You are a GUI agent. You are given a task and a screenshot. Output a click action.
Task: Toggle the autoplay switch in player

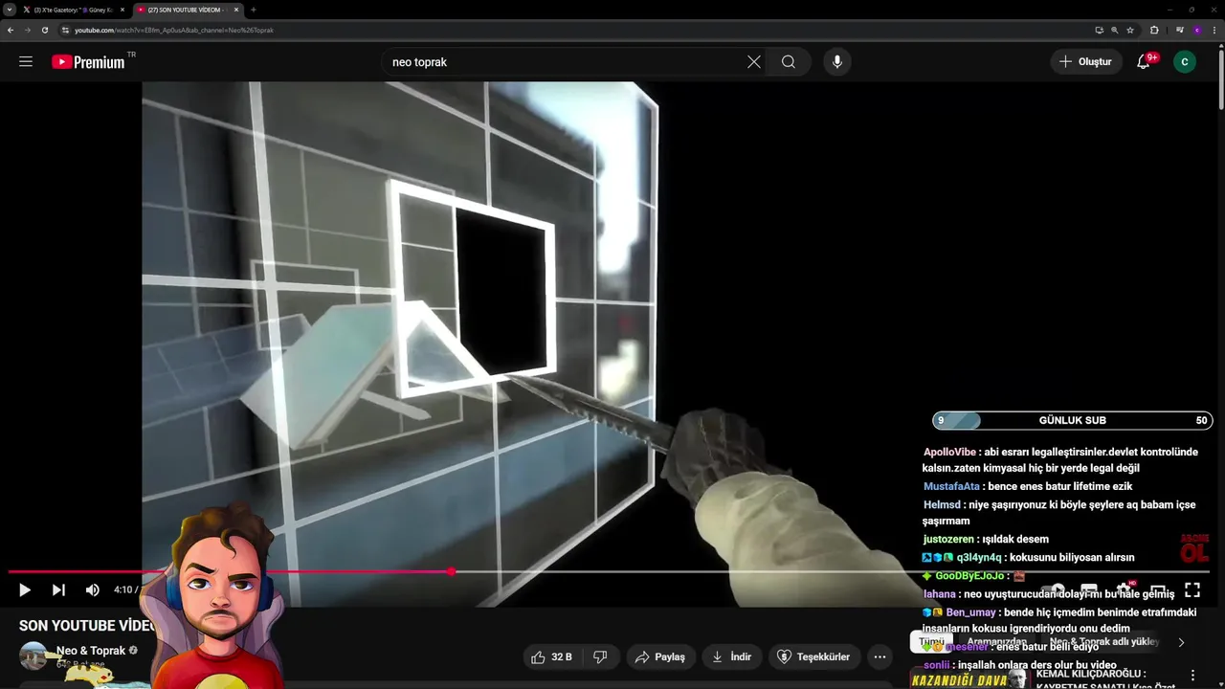[1054, 590]
